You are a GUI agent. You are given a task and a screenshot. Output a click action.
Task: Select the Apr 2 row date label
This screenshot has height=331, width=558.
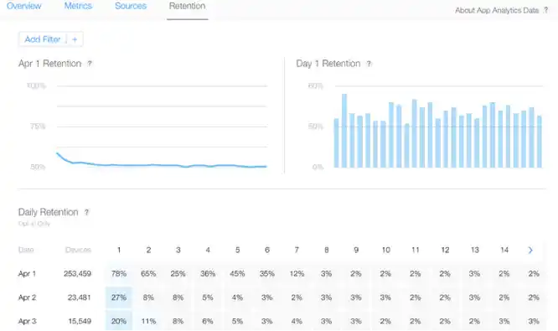click(27, 297)
